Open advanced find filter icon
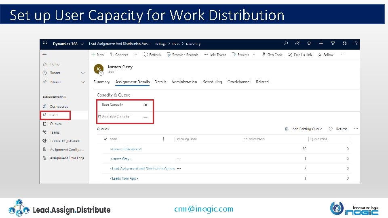The width and height of the screenshot is (388, 218). click(x=333, y=44)
